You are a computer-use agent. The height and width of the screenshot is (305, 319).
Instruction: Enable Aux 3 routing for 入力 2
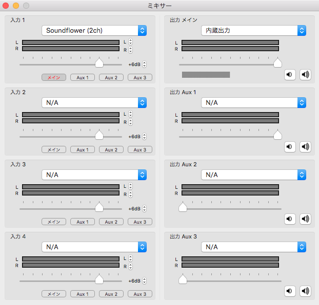pos(140,149)
